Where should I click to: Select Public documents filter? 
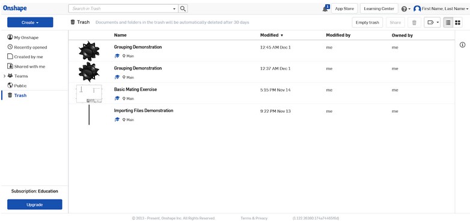coord(20,86)
